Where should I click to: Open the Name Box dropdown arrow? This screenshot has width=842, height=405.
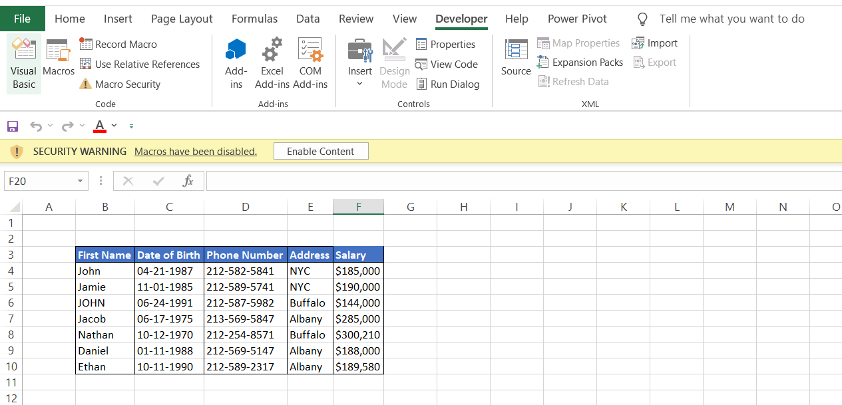pyautogui.click(x=81, y=181)
